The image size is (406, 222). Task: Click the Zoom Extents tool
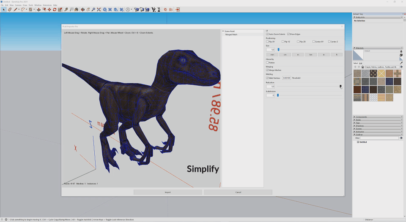pyautogui.click(x=99, y=10)
